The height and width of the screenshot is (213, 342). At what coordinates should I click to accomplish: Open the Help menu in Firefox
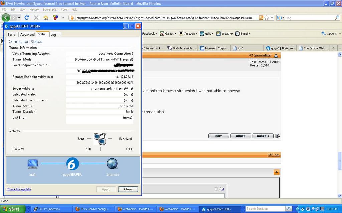74,10
